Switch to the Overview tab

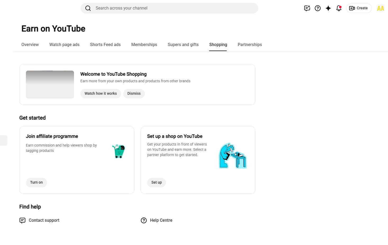pyautogui.click(x=30, y=45)
